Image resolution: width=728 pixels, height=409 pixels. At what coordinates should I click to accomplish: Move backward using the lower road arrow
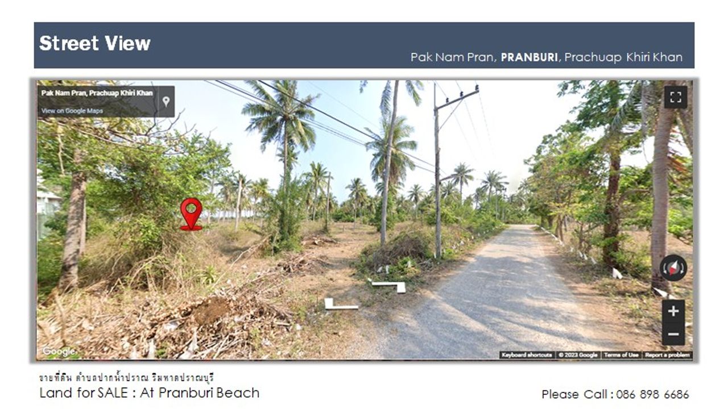click(341, 304)
